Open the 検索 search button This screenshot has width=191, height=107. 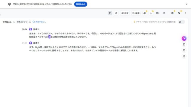136,13
